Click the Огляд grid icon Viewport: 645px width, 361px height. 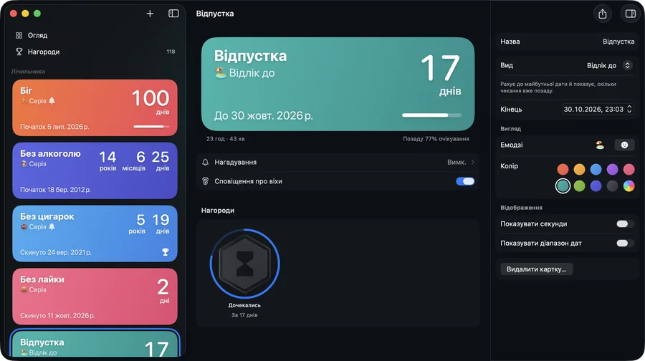coord(19,35)
